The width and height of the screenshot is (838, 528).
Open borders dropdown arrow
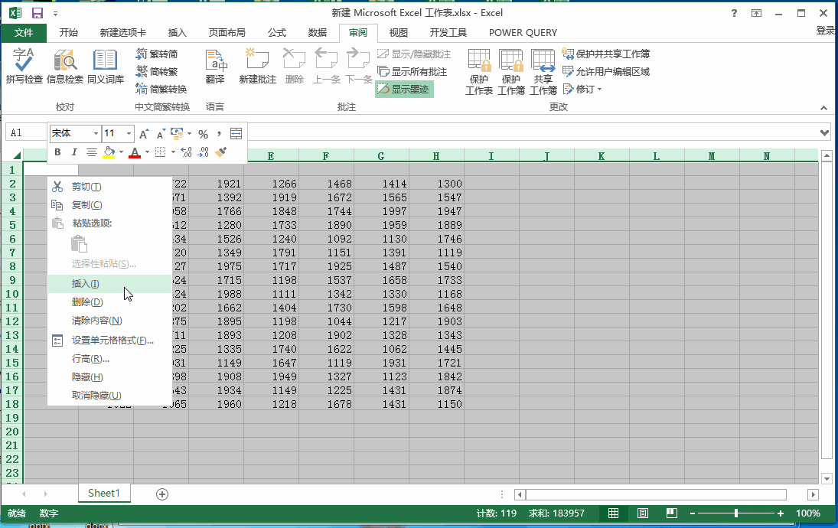click(173, 152)
